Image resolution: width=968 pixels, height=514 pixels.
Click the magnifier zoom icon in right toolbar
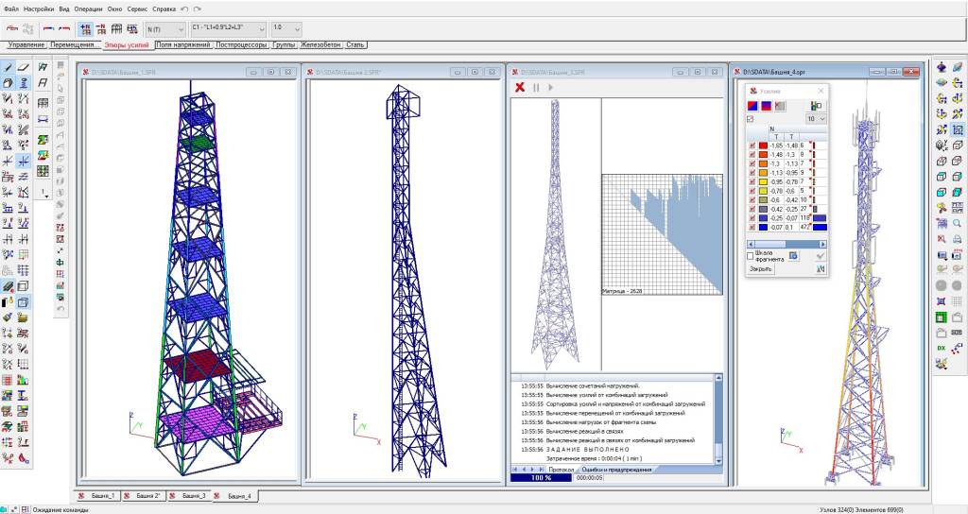(x=958, y=224)
